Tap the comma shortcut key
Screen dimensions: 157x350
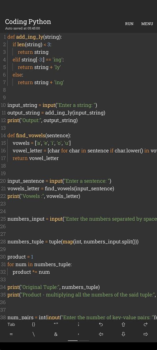78,335
